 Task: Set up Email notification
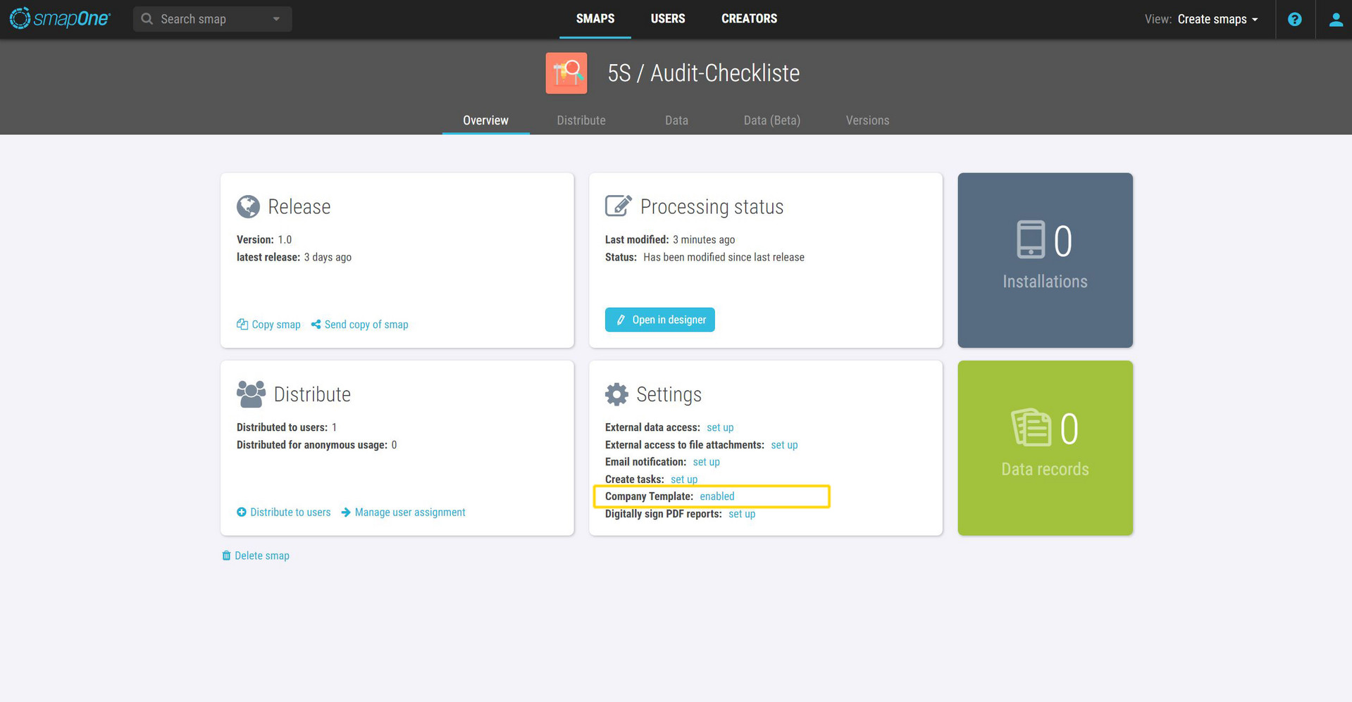click(x=706, y=462)
